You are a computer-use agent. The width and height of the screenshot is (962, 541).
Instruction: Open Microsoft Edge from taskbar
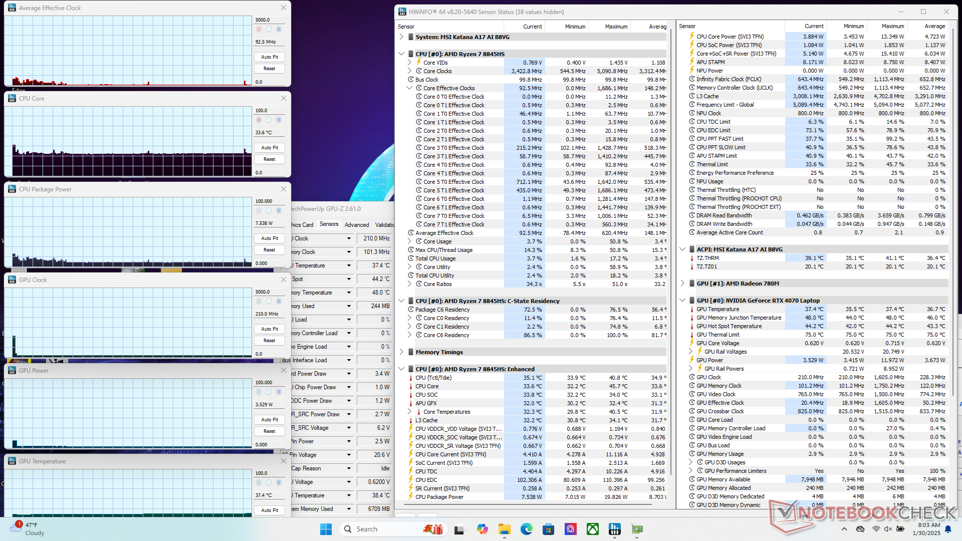click(x=526, y=529)
